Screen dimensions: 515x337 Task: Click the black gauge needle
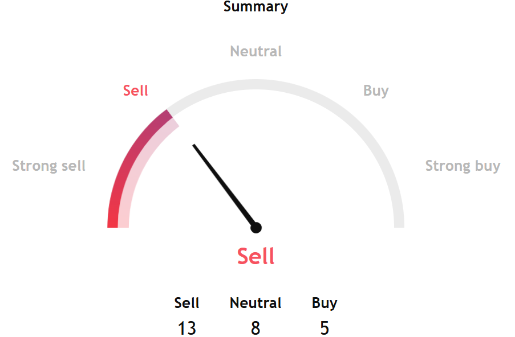[222, 183]
